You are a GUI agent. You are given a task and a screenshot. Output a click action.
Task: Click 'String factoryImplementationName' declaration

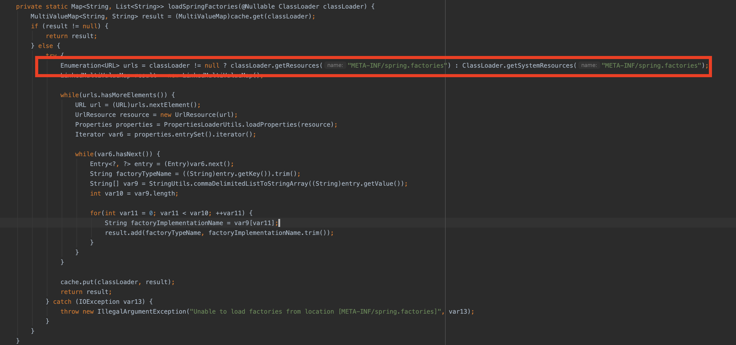[164, 223]
